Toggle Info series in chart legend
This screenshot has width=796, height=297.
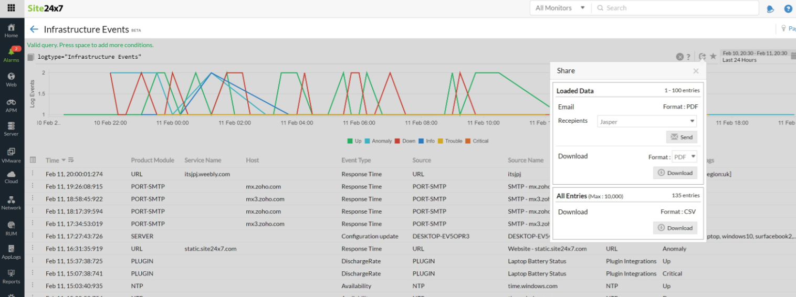tap(426, 141)
